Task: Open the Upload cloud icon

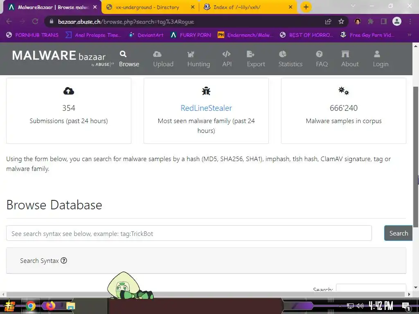Action: [157, 54]
